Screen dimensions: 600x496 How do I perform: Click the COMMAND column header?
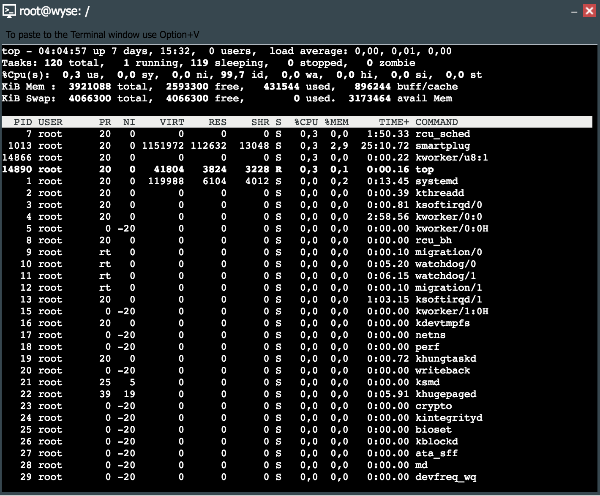tap(436, 122)
